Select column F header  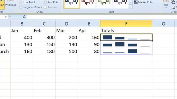[x=126, y=24]
